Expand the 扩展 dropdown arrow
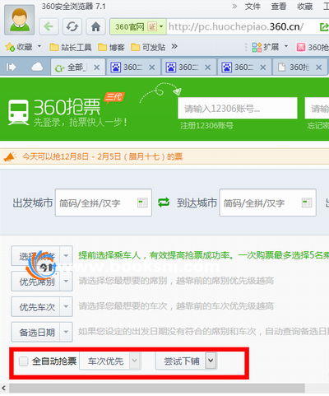The height and width of the screenshot is (396, 329). pyautogui.click(x=286, y=46)
